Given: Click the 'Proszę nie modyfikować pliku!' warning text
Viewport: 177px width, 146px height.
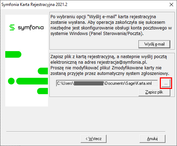Looking at the screenshot, I should (x=80, y=68).
